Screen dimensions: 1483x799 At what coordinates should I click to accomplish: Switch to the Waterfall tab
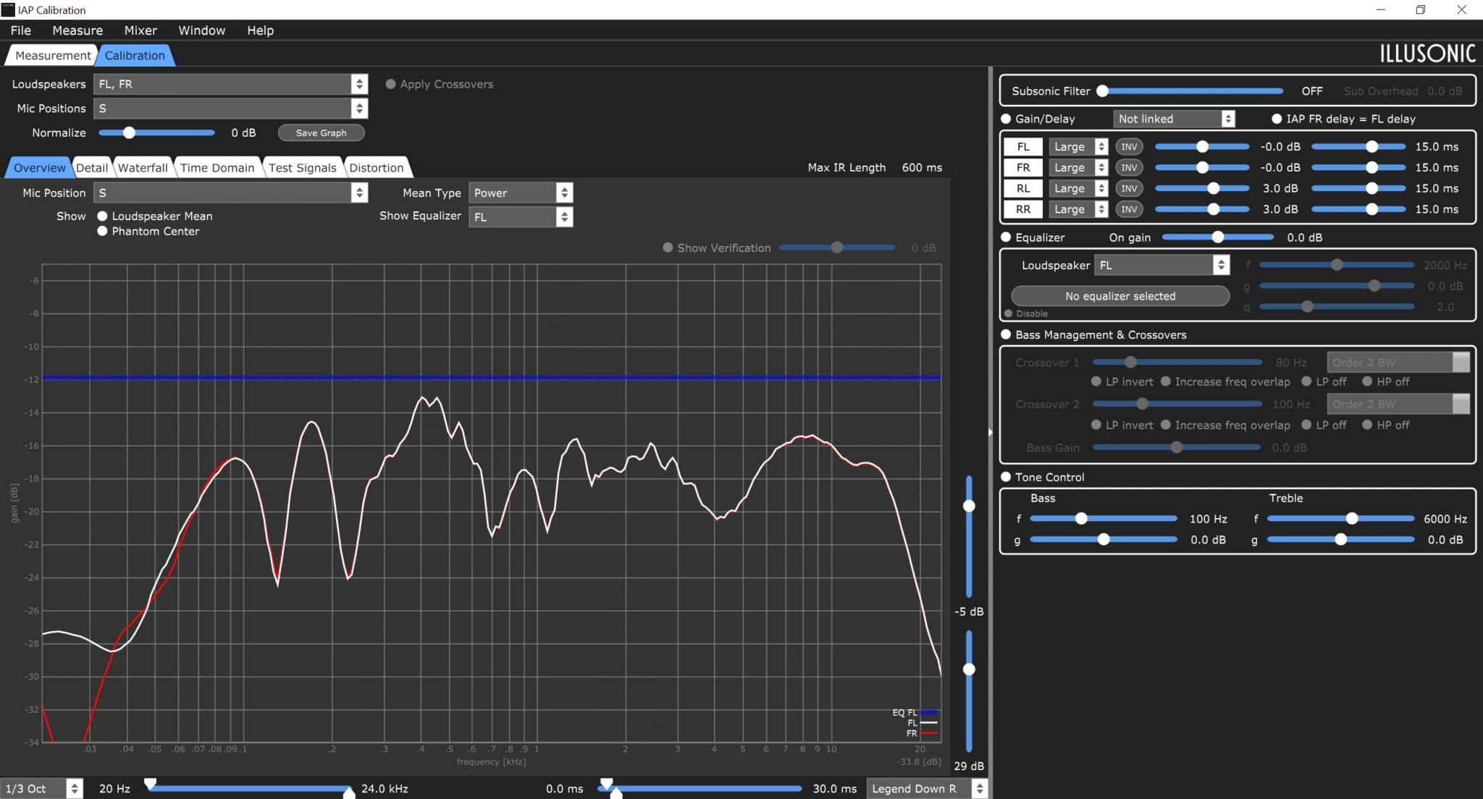(143, 167)
